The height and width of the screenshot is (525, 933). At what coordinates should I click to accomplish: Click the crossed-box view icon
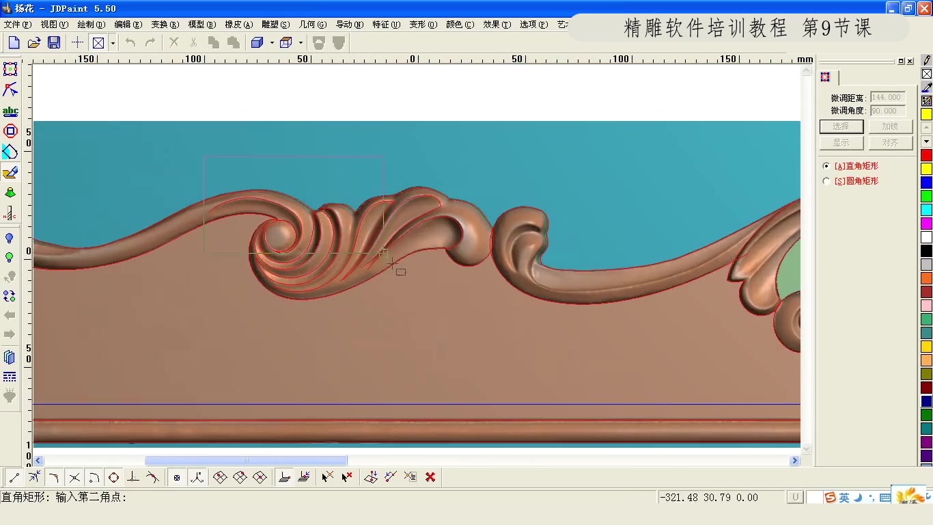[x=98, y=42]
